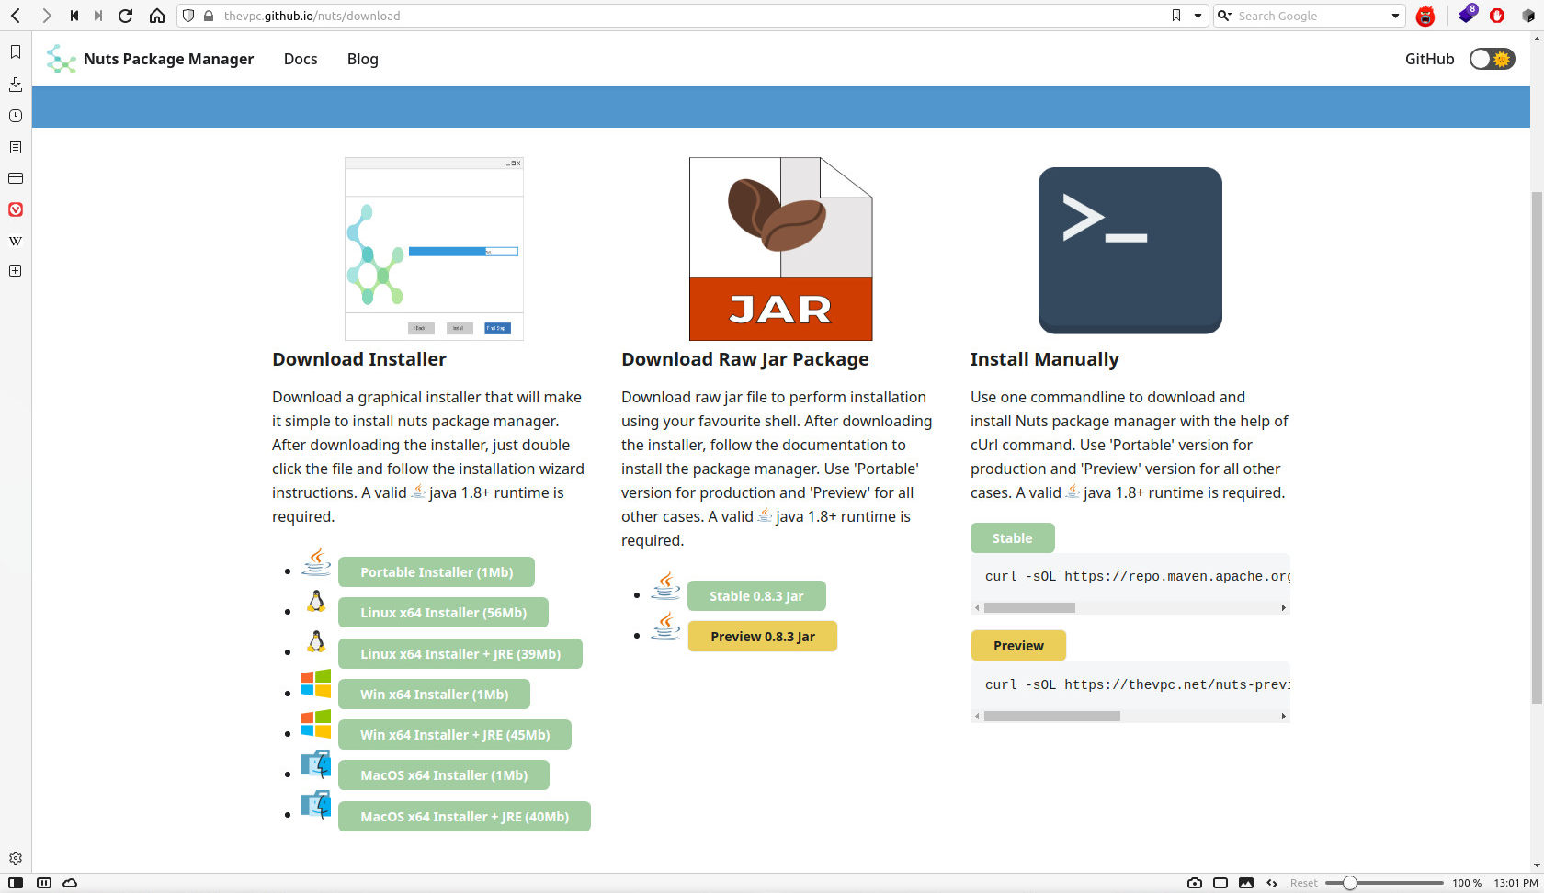The height and width of the screenshot is (893, 1544).
Task: Open the Docs menu item
Action: [x=301, y=59]
